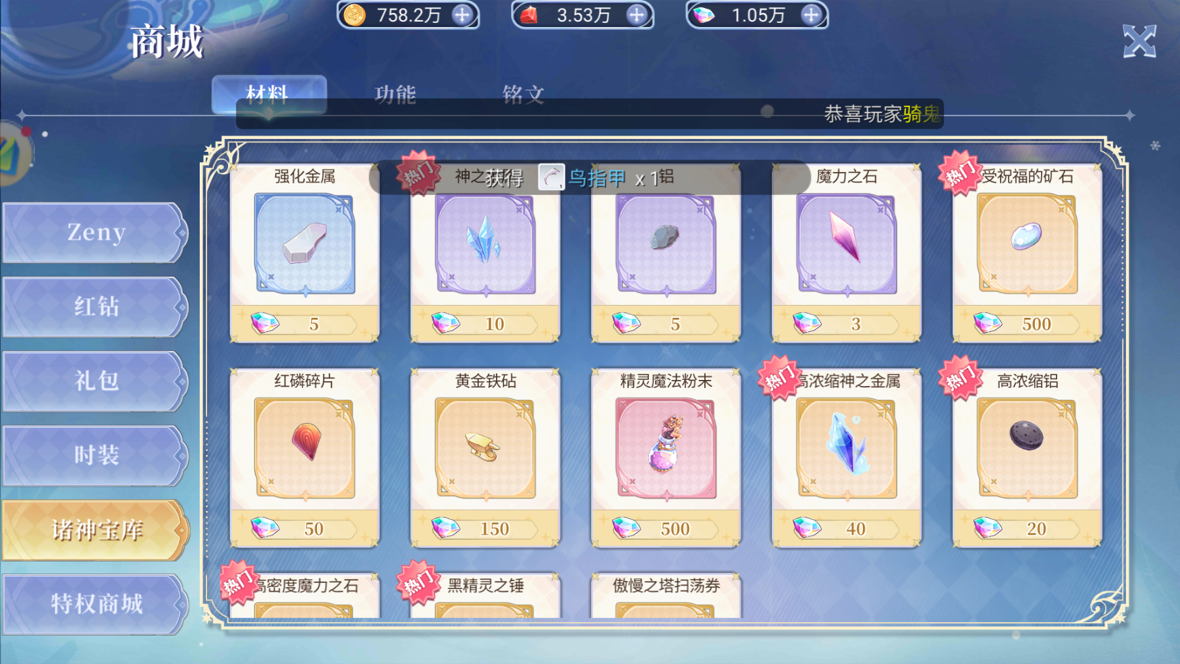Image resolution: width=1180 pixels, height=664 pixels.
Task: Select the 精灵魔法粉末 potion icon
Action: 667,449
